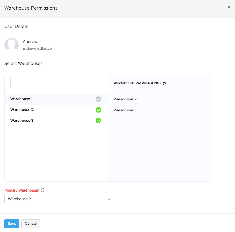Click the email andrew@zylker.com
The width and height of the screenshot is (235, 232).
tap(39, 49)
